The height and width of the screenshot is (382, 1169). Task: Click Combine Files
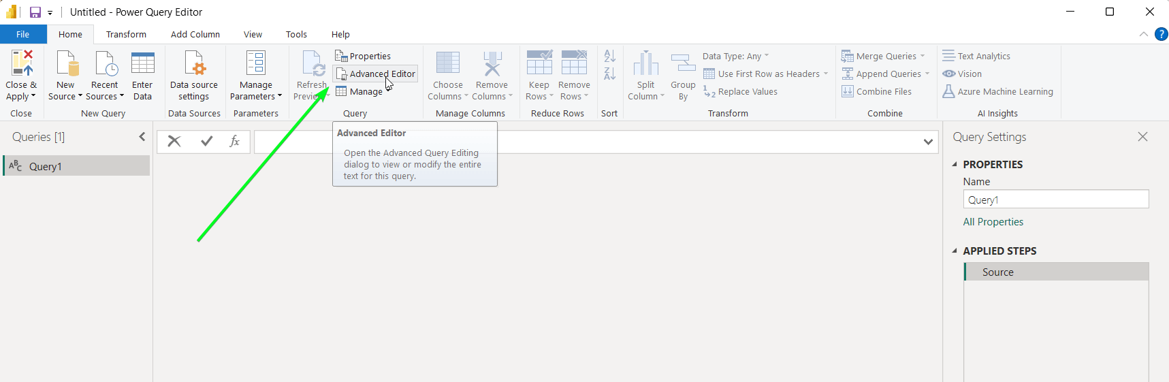click(877, 91)
